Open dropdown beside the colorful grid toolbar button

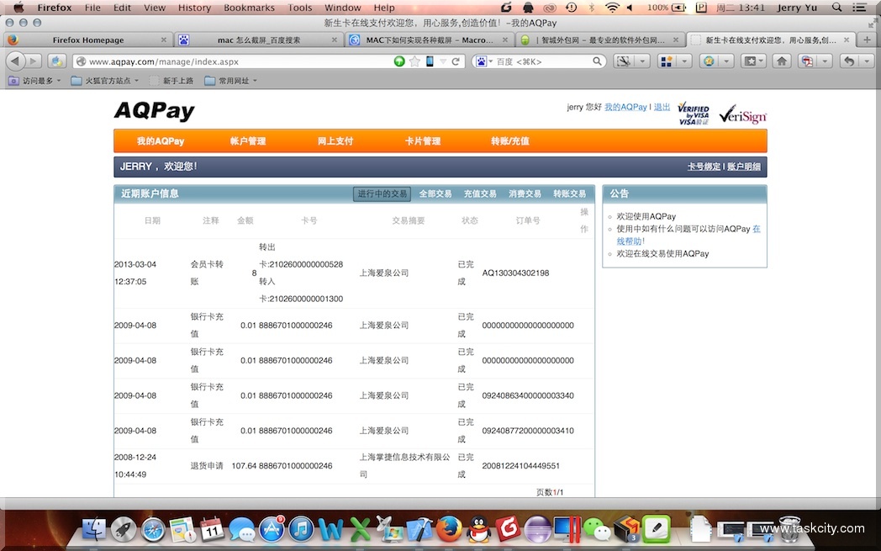coord(684,61)
